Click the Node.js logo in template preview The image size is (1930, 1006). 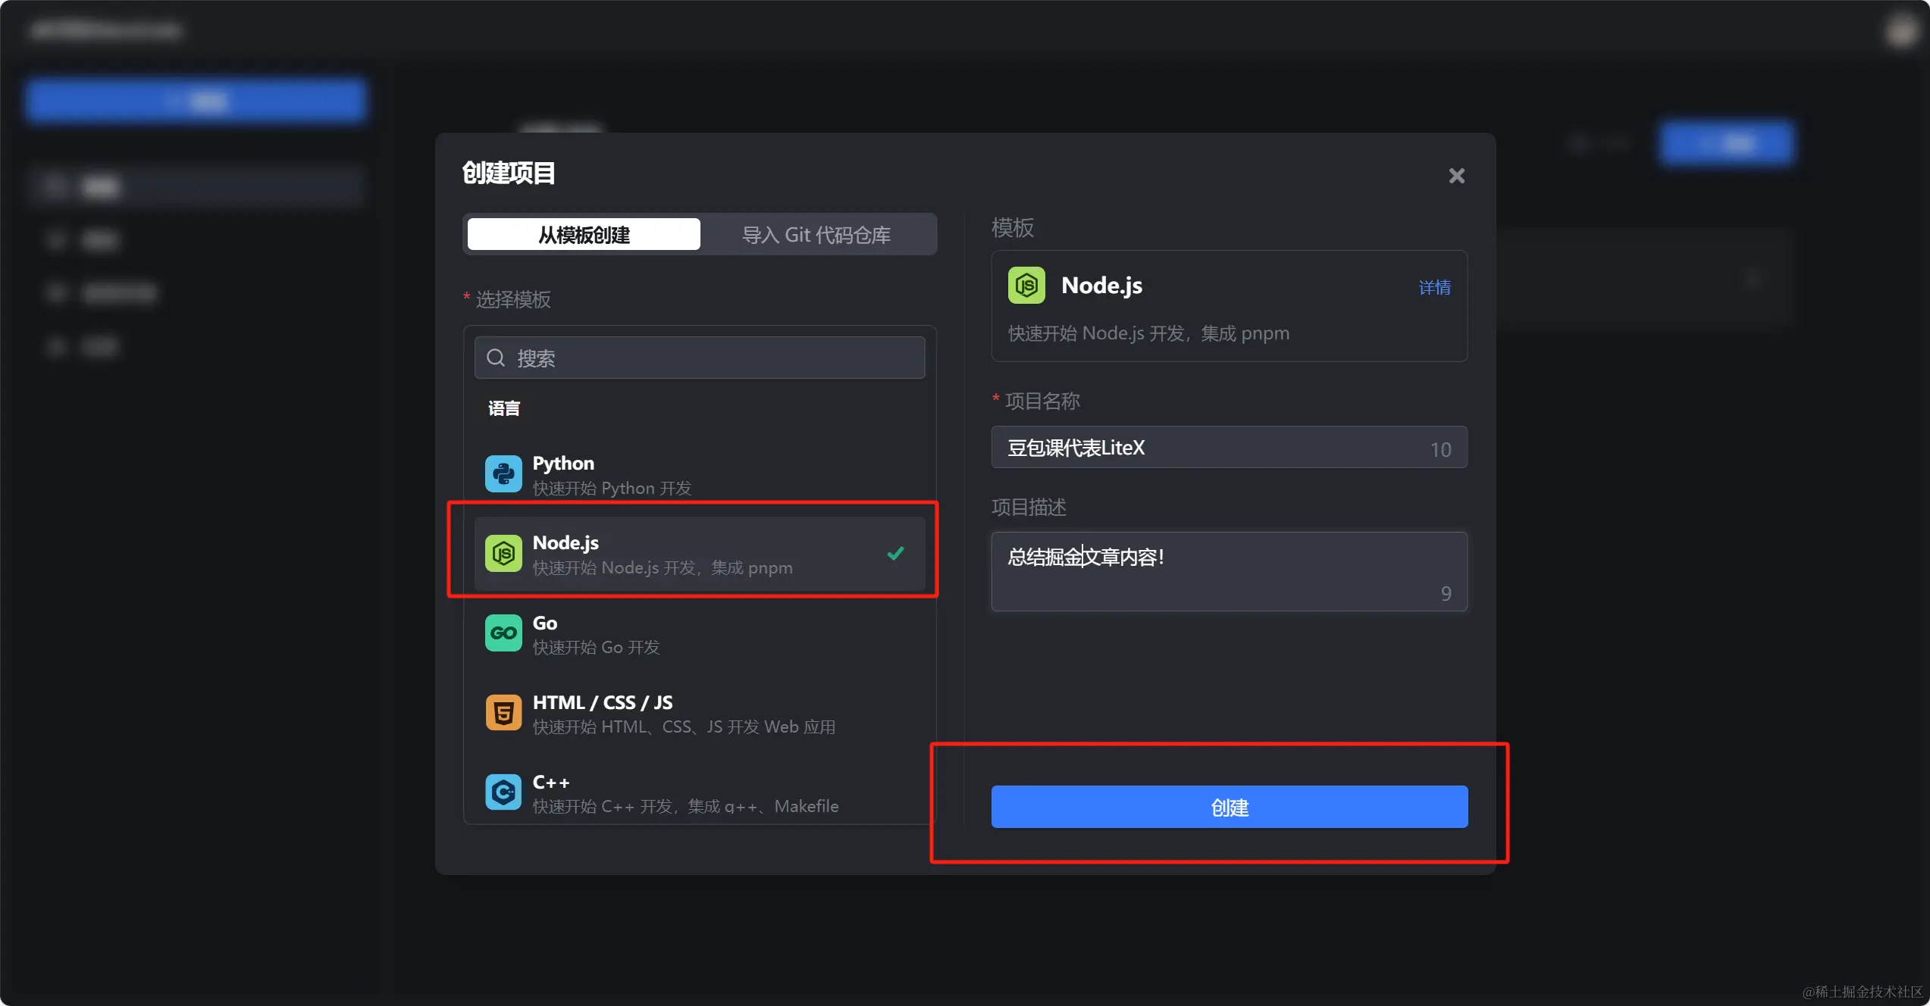tap(1026, 286)
